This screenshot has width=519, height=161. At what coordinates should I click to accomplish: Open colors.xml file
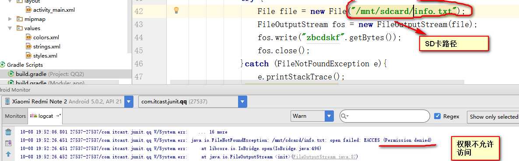tap(46, 37)
